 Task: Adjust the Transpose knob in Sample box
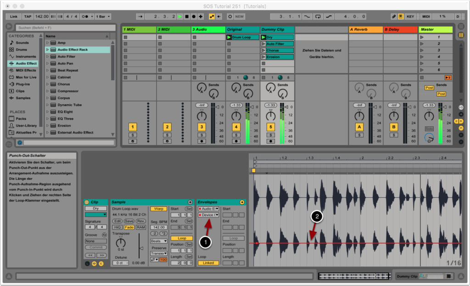click(121, 243)
